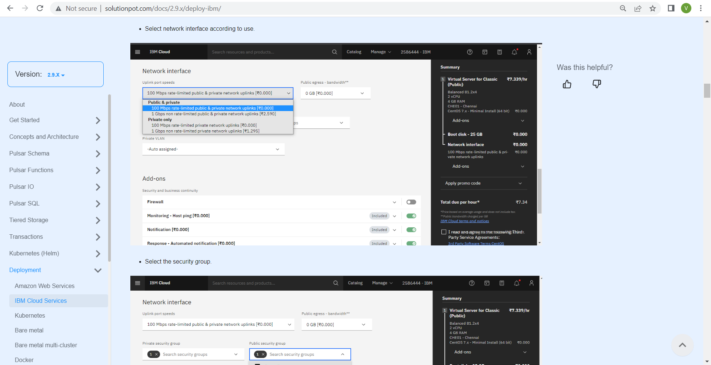The image size is (711, 365).
Task: Click user profile icon in first IBM Cloud header
Action: [529, 52]
